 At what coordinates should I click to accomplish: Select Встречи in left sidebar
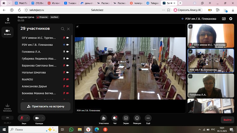[x=7, y=32]
